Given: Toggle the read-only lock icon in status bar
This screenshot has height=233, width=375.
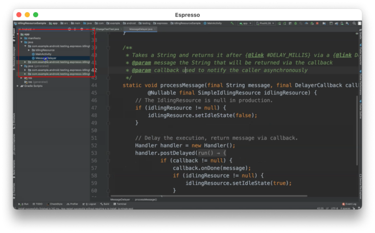Looking at the screenshot, I should point(354,209).
